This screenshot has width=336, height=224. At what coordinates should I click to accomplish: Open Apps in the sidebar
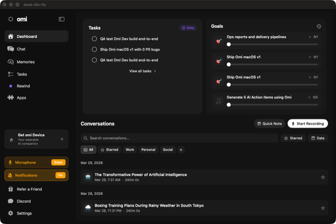(x=37, y=98)
